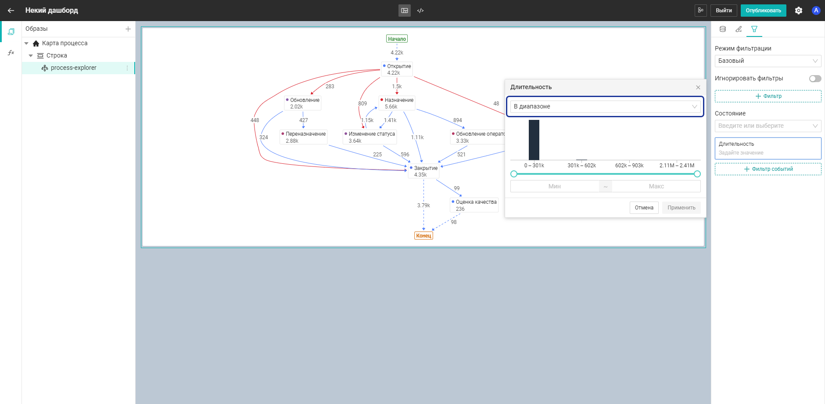The height and width of the screenshot is (404, 825).
Task: Select the Изменение статуса process node
Action: point(369,137)
